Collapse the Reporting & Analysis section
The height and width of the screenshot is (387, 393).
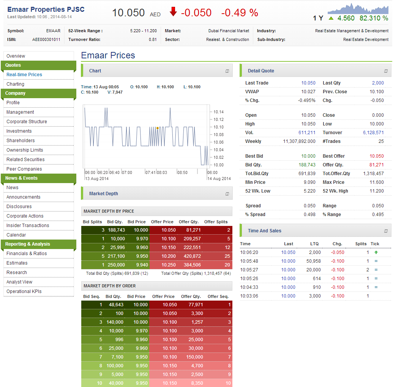coord(38,244)
